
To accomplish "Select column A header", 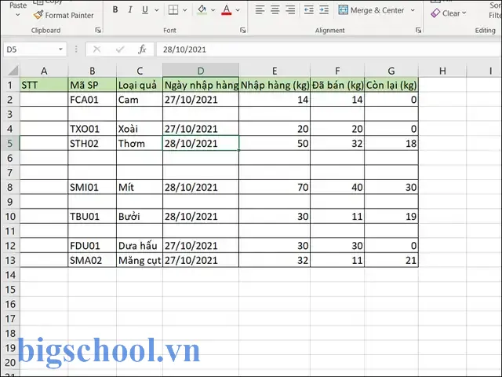I will (44, 71).
